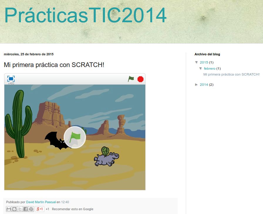263x214 pixels.
Task: Stop the Scratch project with red stop sign
Action: (140, 79)
